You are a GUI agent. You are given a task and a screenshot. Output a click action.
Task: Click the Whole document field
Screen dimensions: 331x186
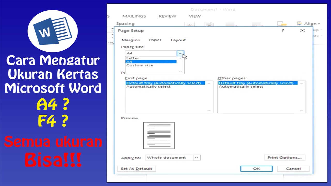click(169, 158)
